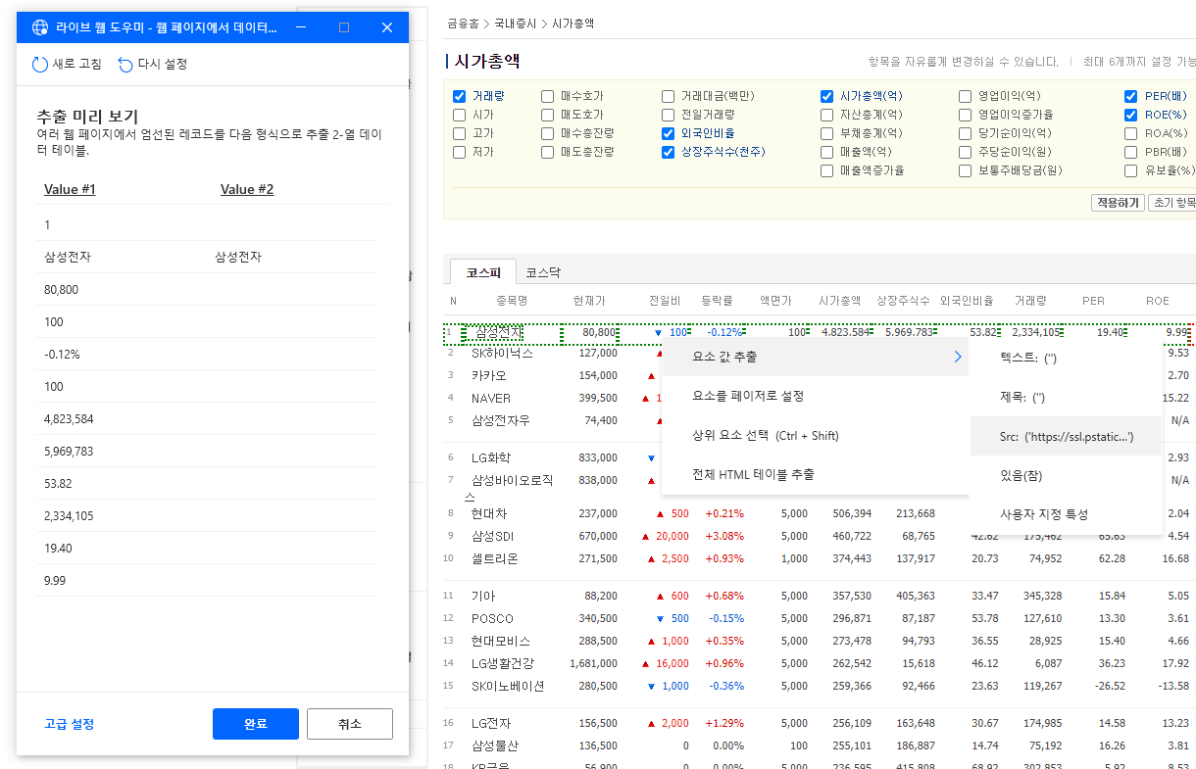Image resolution: width=1196 pixels, height=769 pixels.
Task: Uncheck the ROE(%) checkbox
Action: point(1131,116)
